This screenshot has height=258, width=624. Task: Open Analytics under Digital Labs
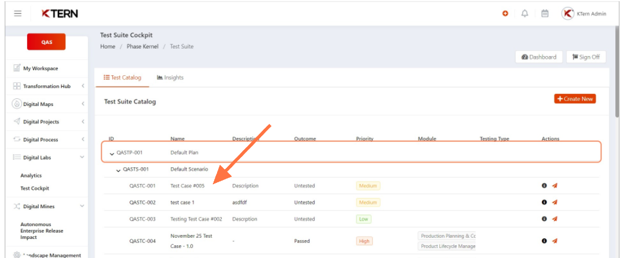(31, 175)
